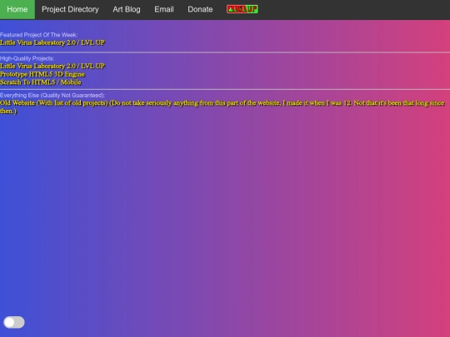Click 'Featured Project Of The Week:' heading
The image size is (450, 337).
[38, 35]
